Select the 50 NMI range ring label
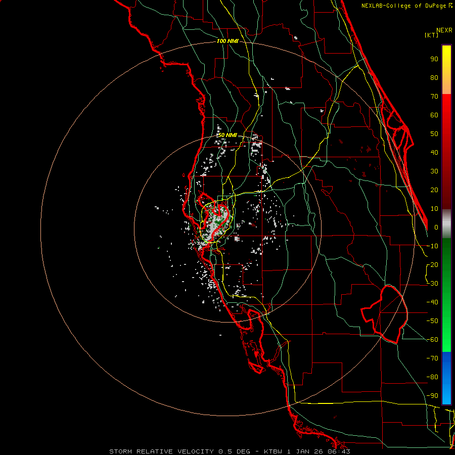 point(227,135)
